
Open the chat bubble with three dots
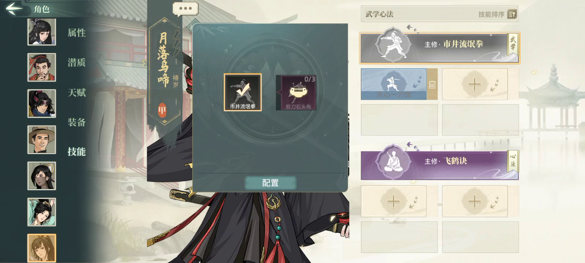click(185, 9)
